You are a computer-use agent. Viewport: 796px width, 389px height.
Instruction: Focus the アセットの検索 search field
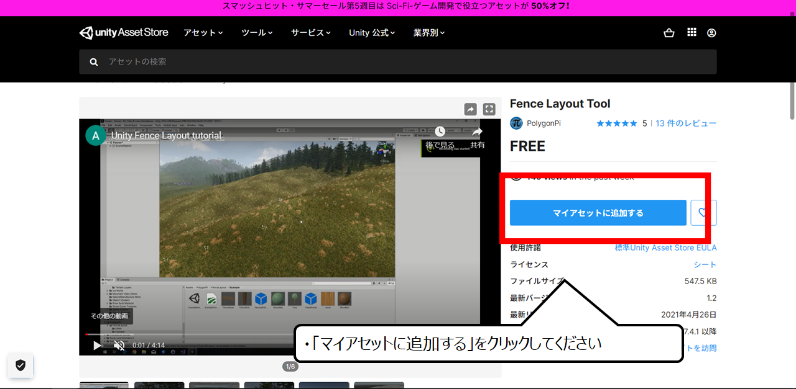tap(398, 62)
